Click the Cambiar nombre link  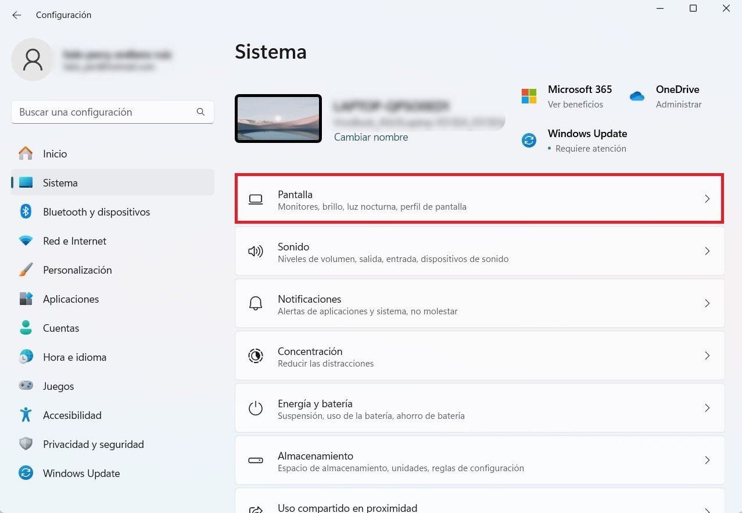coord(371,137)
